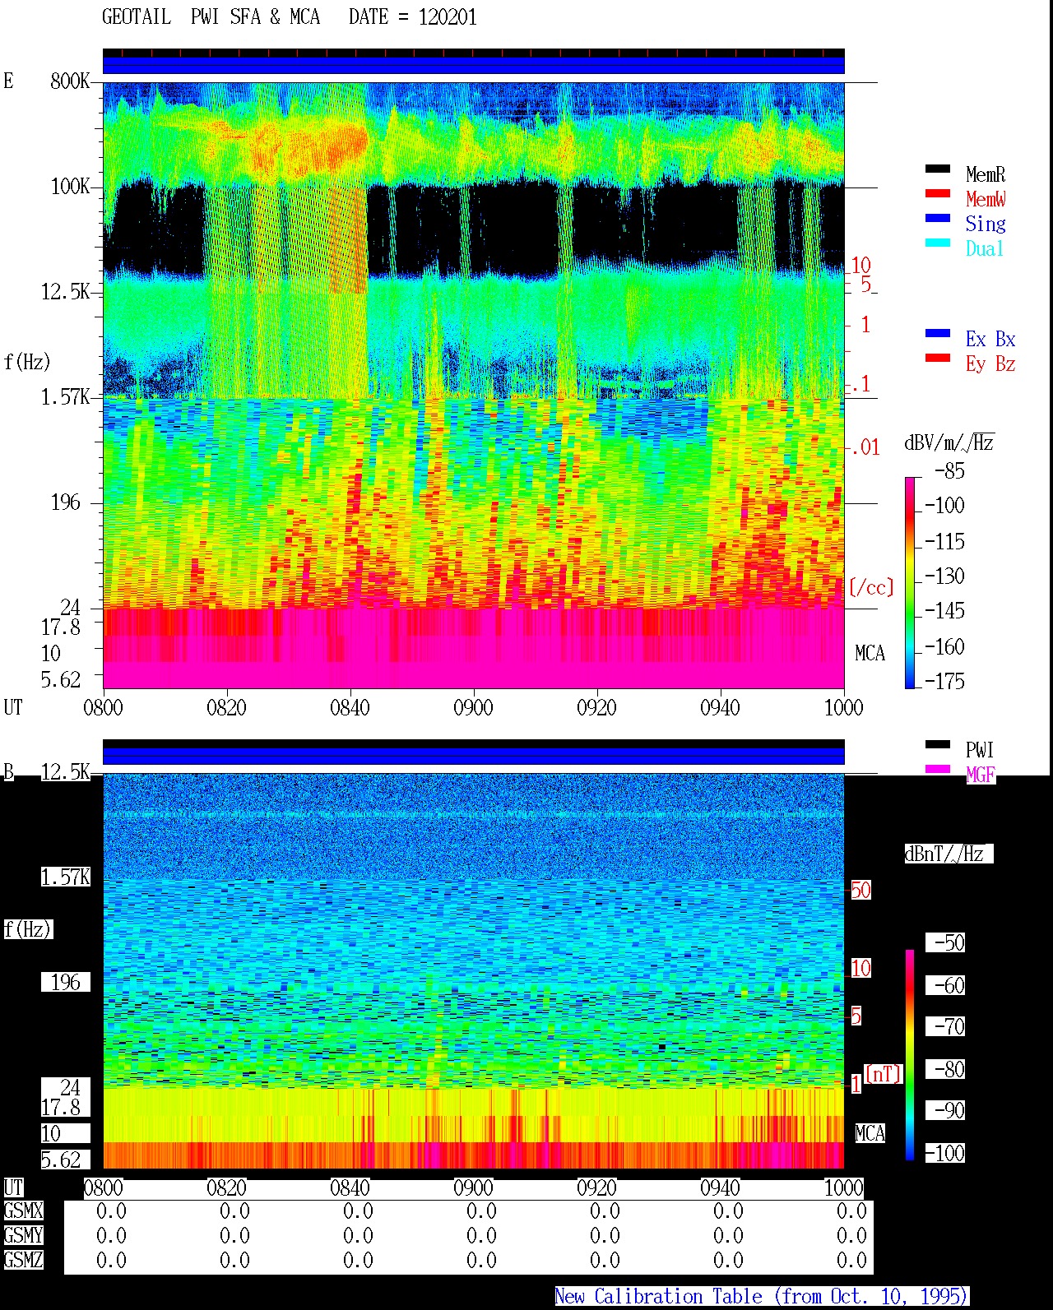Viewport: 1053px width, 1310px height.
Task: Click the red [nT] unit label
Action: pyautogui.click(x=883, y=1074)
